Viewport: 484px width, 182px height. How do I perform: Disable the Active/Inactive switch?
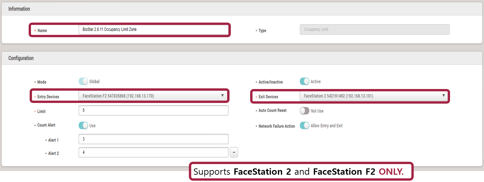(x=304, y=81)
